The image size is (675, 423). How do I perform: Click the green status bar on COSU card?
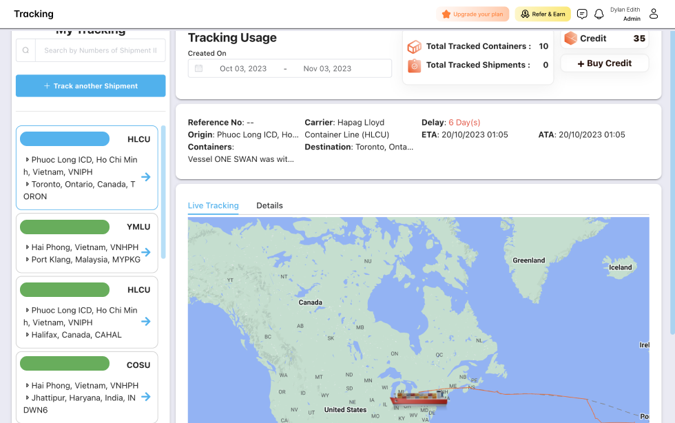(x=65, y=364)
